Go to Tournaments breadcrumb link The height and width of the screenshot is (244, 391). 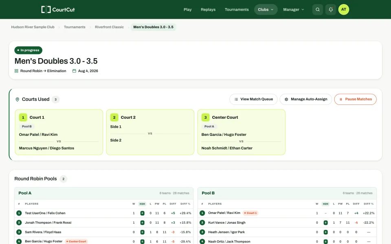point(75,27)
